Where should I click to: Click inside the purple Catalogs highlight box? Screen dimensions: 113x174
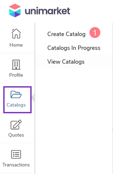pyautogui.click(x=18, y=100)
